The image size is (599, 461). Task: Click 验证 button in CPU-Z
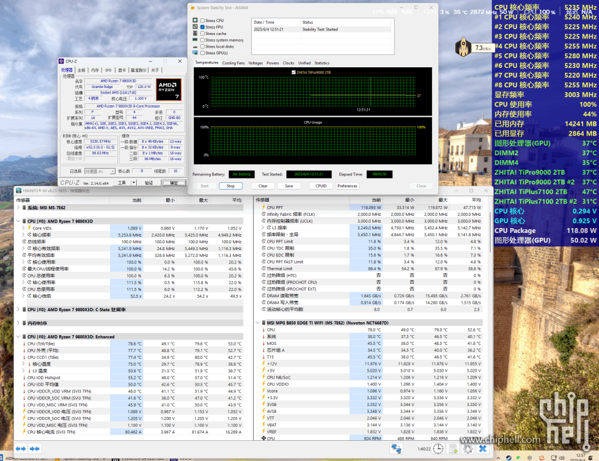click(x=149, y=183)
